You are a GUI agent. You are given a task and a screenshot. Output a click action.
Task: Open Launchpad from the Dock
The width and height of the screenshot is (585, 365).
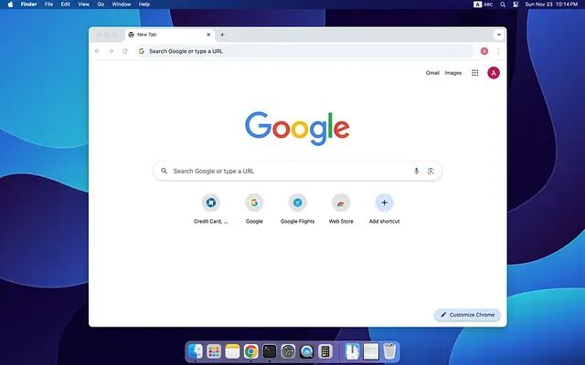214,351
